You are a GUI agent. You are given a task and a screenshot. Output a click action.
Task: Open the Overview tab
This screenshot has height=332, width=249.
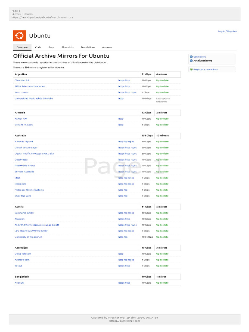22,47
